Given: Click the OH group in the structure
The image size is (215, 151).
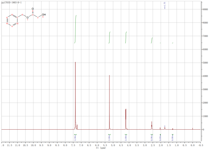Looking at the screenshot, I should coord(44,14).
